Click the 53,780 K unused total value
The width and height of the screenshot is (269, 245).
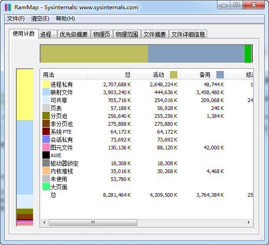pos(121,179)
